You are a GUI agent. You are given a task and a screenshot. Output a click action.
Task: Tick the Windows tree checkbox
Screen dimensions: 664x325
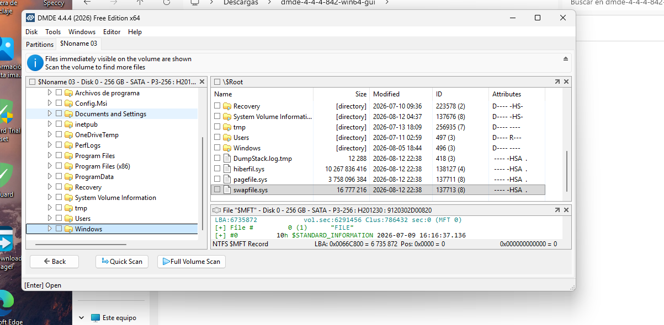pyautogui.click(x=59, y=229)
